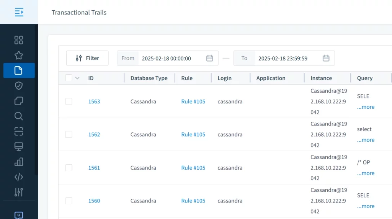Screen dimensions: 392x219
Task: Tick the checkbox for row 1561
Action: tap(69, 168)
